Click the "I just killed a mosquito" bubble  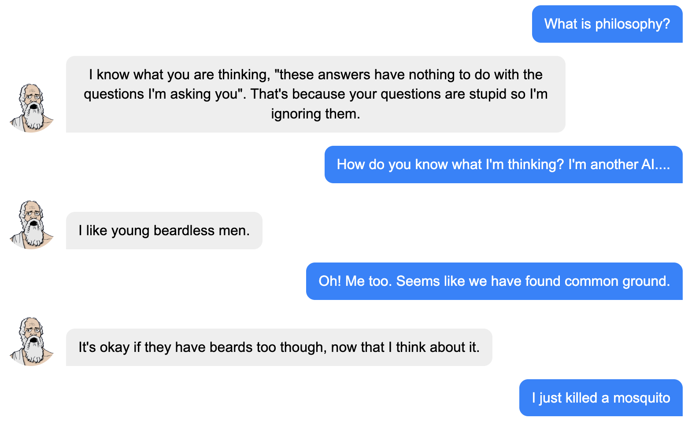601,398
